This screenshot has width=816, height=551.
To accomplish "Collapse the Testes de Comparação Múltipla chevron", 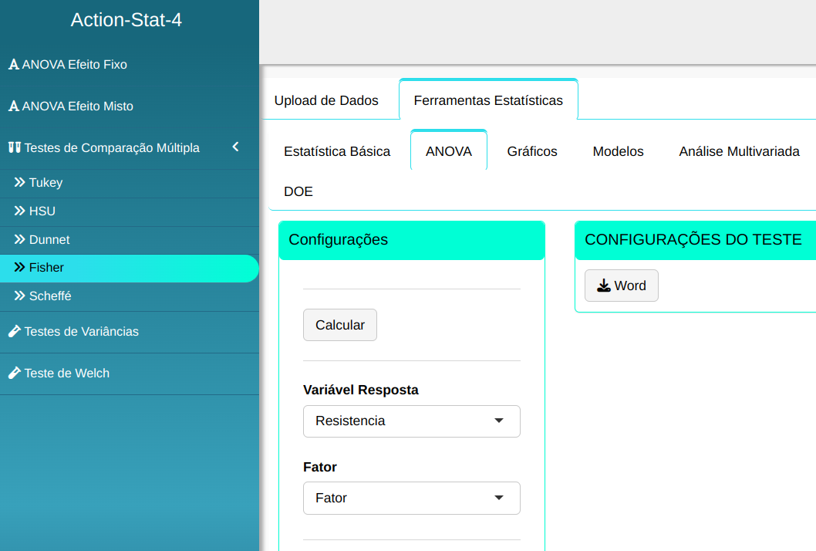I will click(x=235, y=147).
